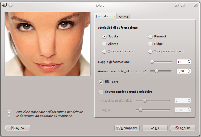This screenshot has width=201, height=137.
Task: Click the hint text about dragging in preview
Action: click(49, 114)
